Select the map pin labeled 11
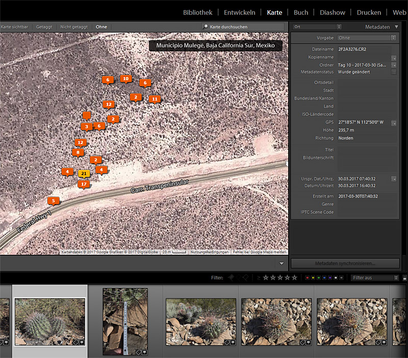This screenshot has width=408, height=358. [155, 99]
